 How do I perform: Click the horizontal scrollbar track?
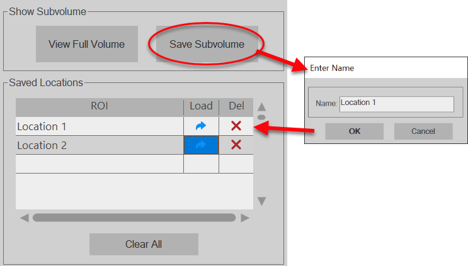[x=134, y=218]
